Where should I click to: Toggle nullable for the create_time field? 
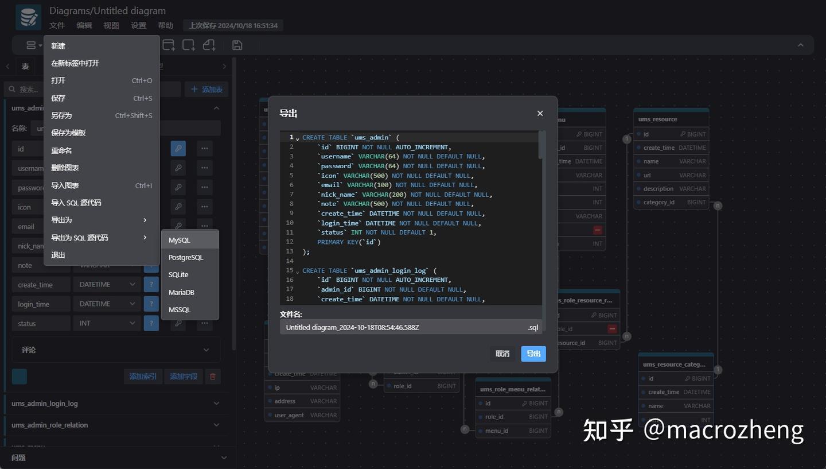coord(151,284)
